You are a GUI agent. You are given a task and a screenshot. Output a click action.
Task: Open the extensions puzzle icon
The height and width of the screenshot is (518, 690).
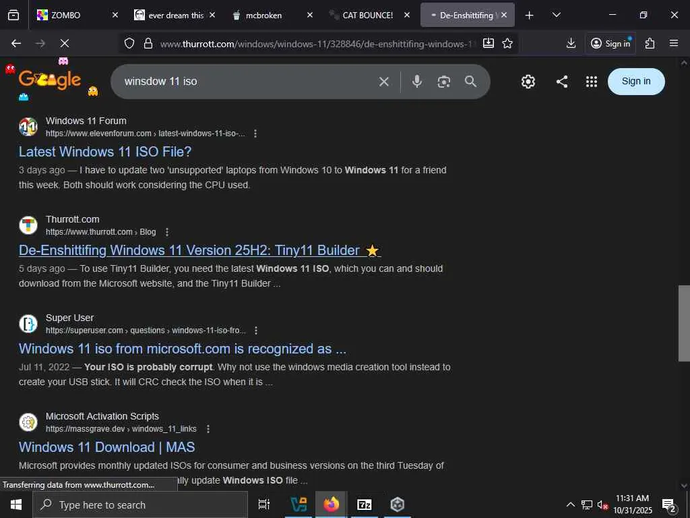point(650,43)
